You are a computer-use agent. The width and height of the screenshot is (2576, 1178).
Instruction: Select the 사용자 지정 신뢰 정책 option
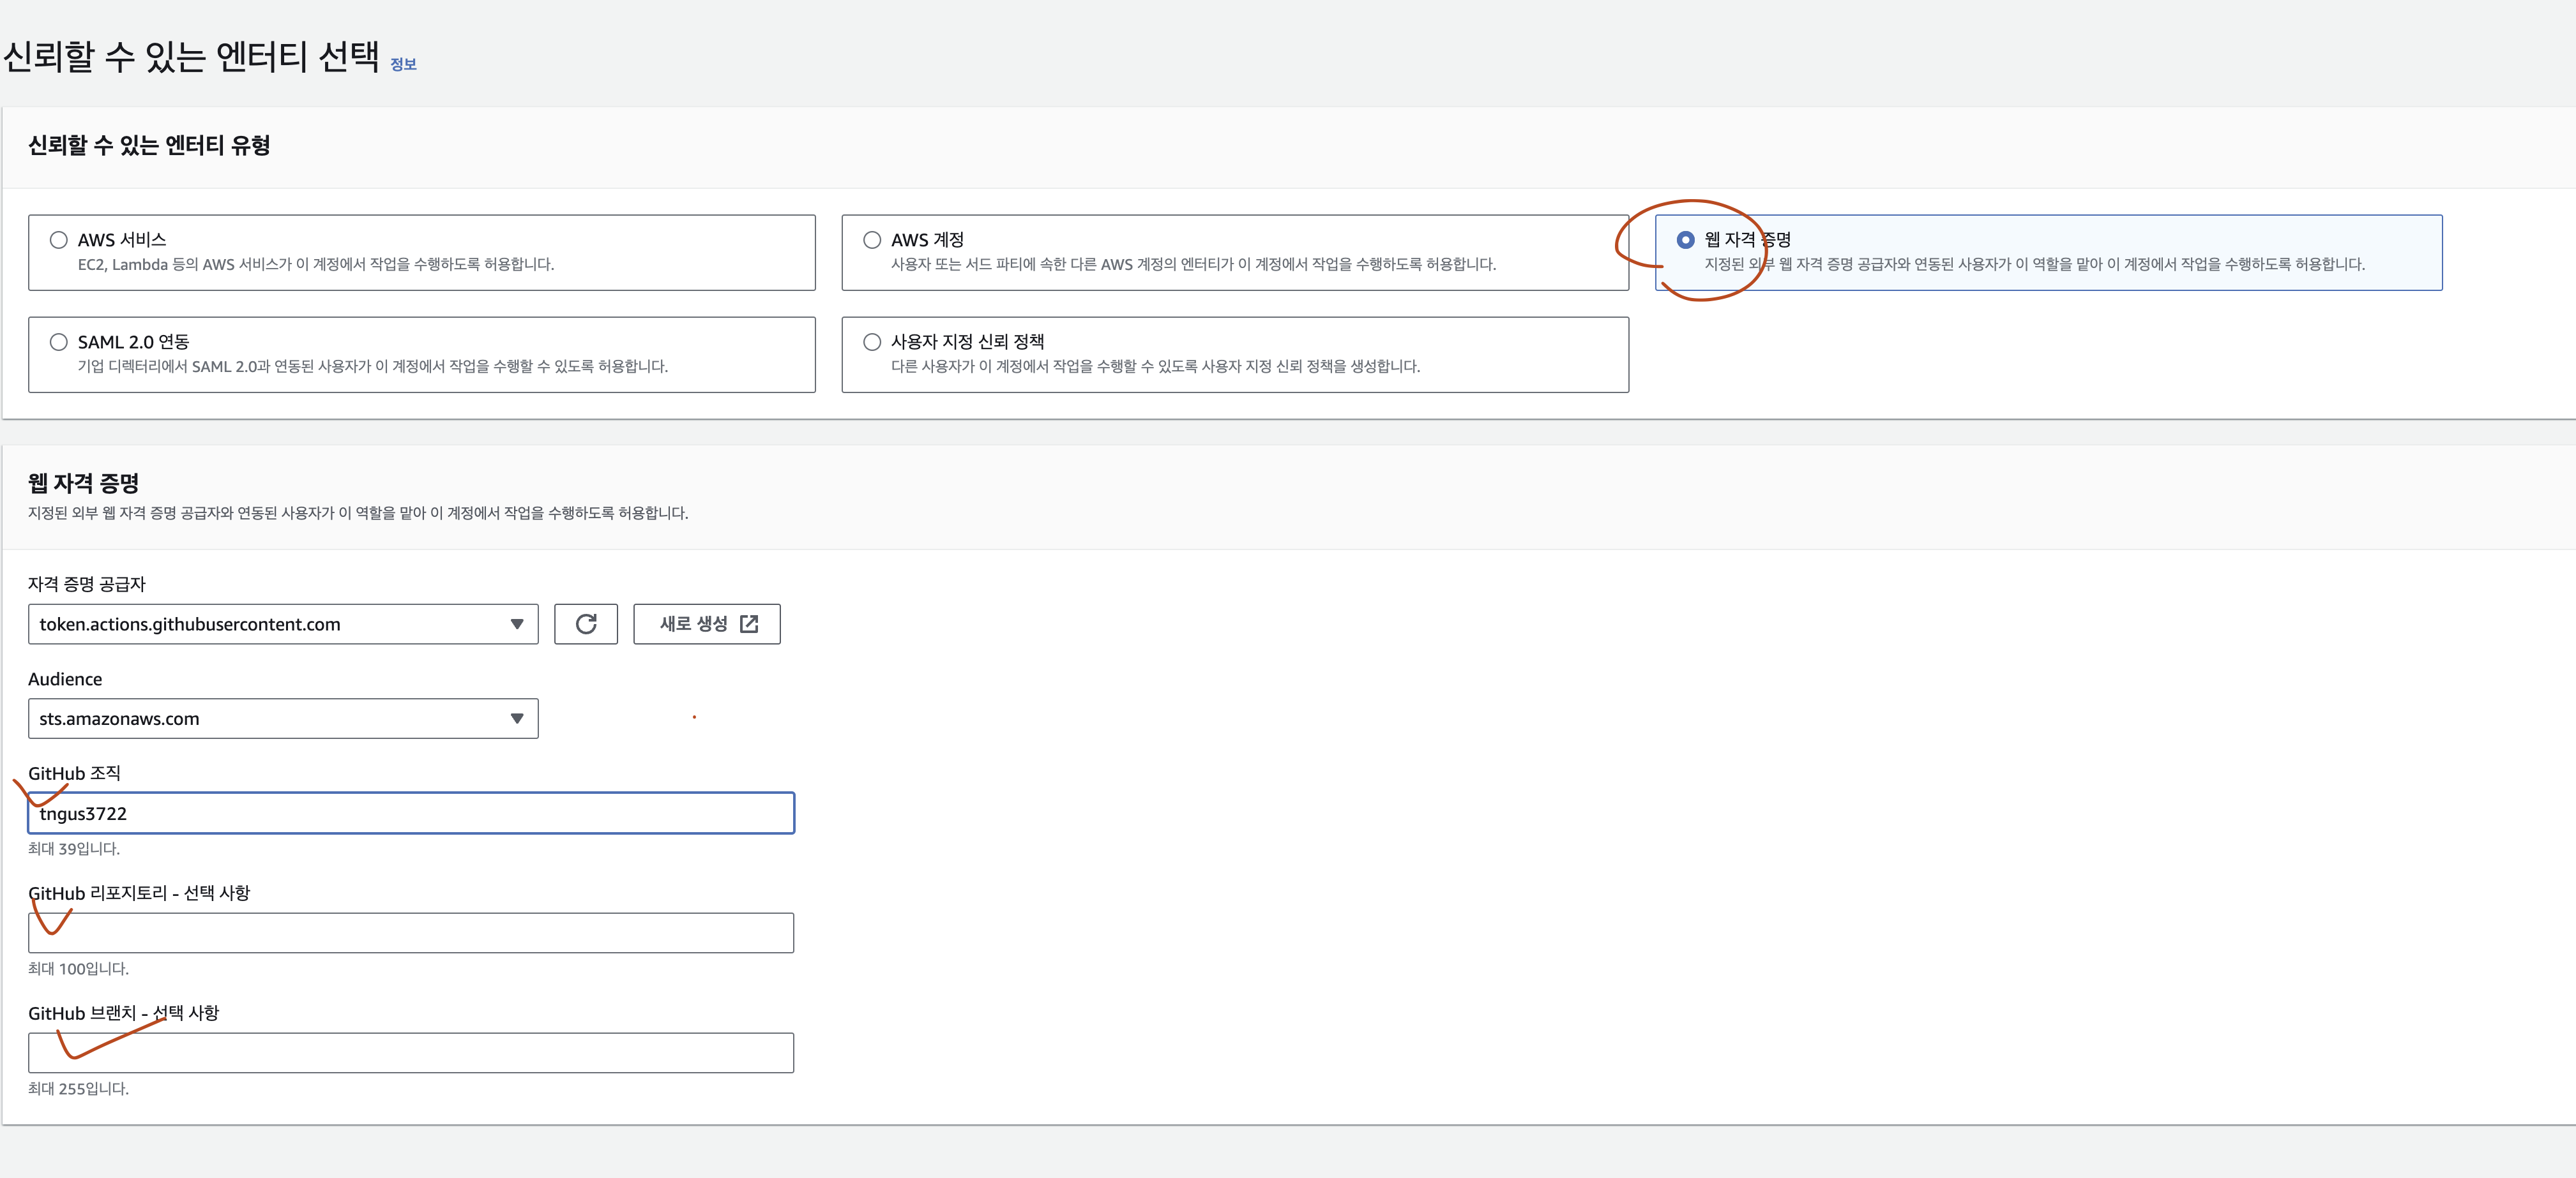pyautogui.click(x=871, y=341)
